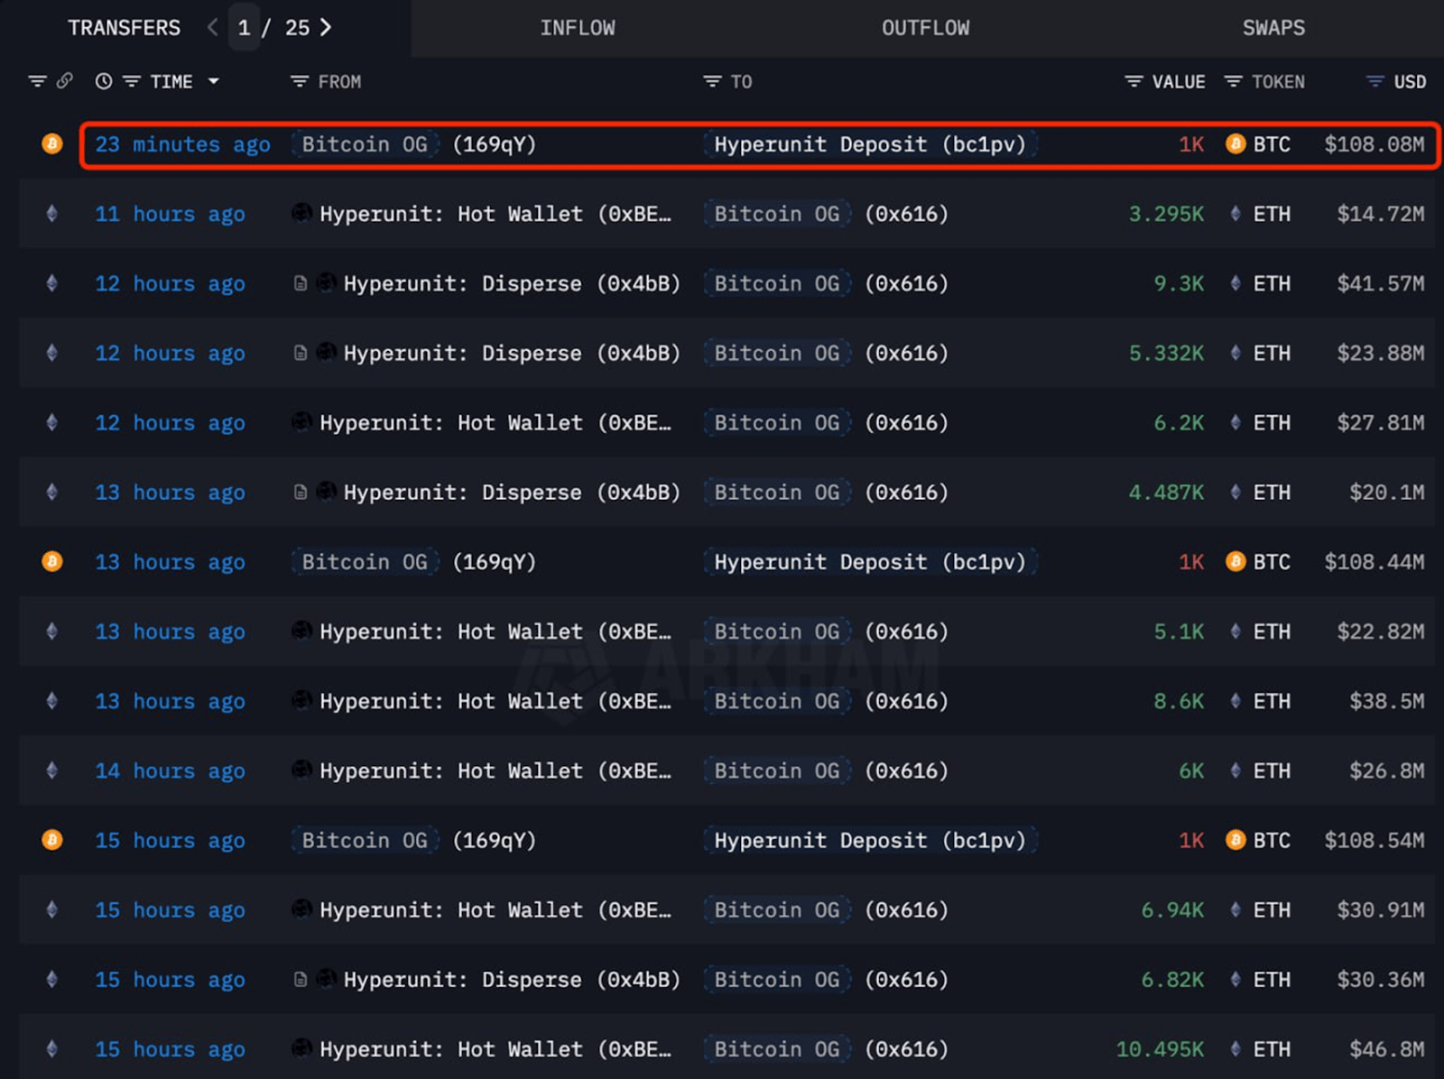Go to the previous transfers page

212,28
